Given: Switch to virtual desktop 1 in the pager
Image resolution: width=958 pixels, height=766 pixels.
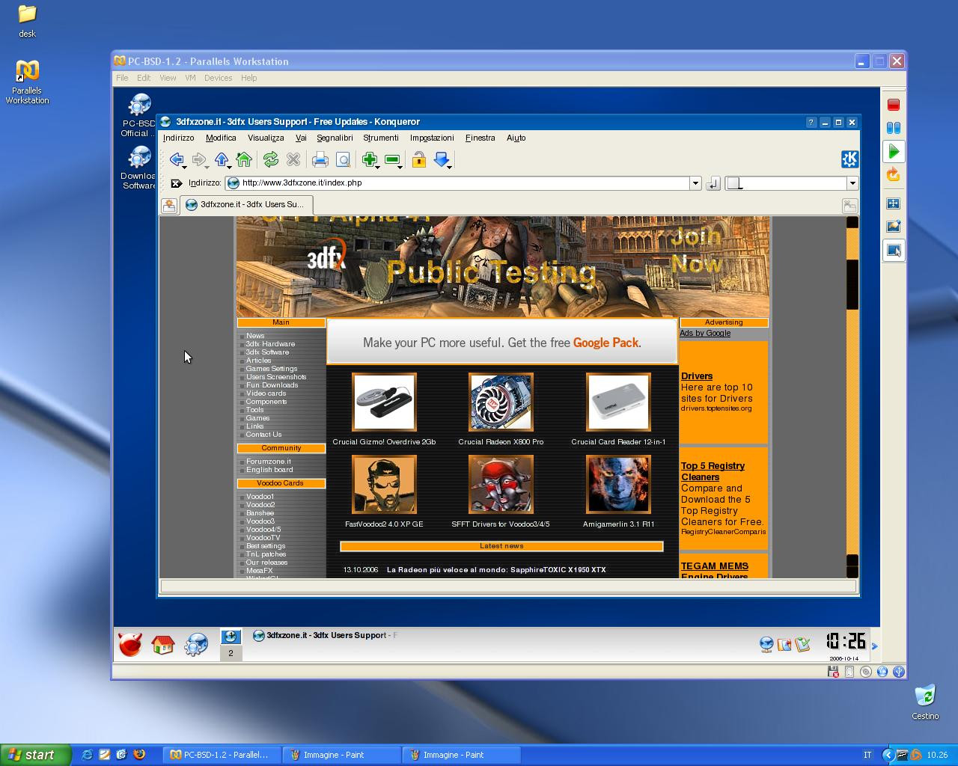Looking at the screenshot, I should (231, 637).
